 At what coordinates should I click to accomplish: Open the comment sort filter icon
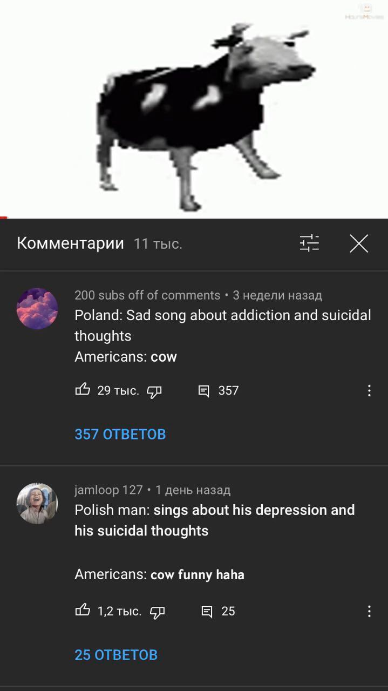click(309, 243)
